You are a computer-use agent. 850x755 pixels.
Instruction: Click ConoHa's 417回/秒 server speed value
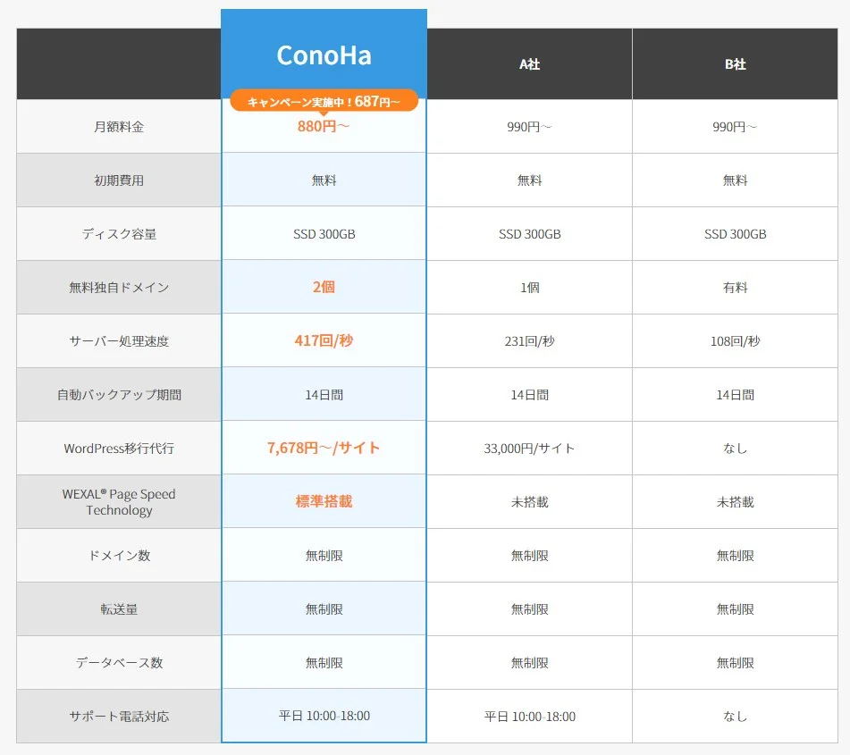pos(324,340)
